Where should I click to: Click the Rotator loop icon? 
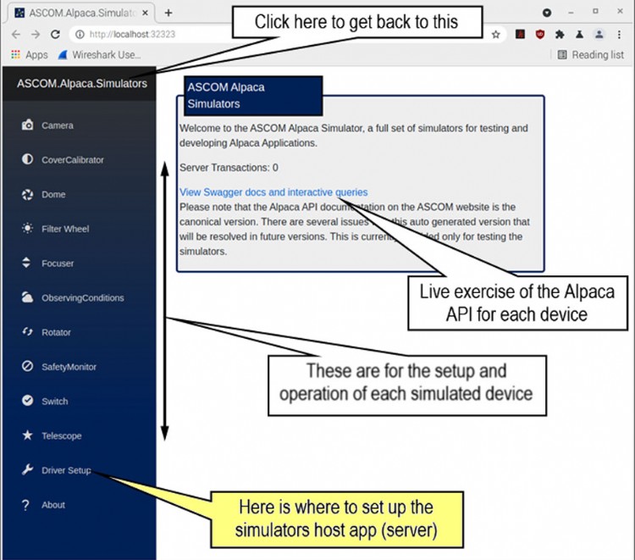[28, 331]
